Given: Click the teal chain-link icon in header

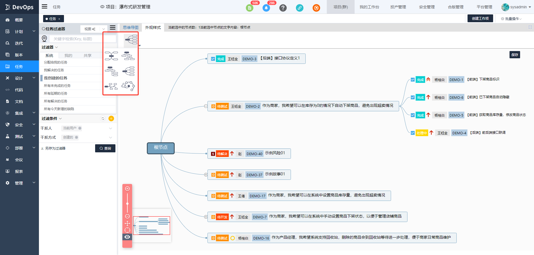Looking at the screenshot, I should pyautogui.click(x=300, y=8).
